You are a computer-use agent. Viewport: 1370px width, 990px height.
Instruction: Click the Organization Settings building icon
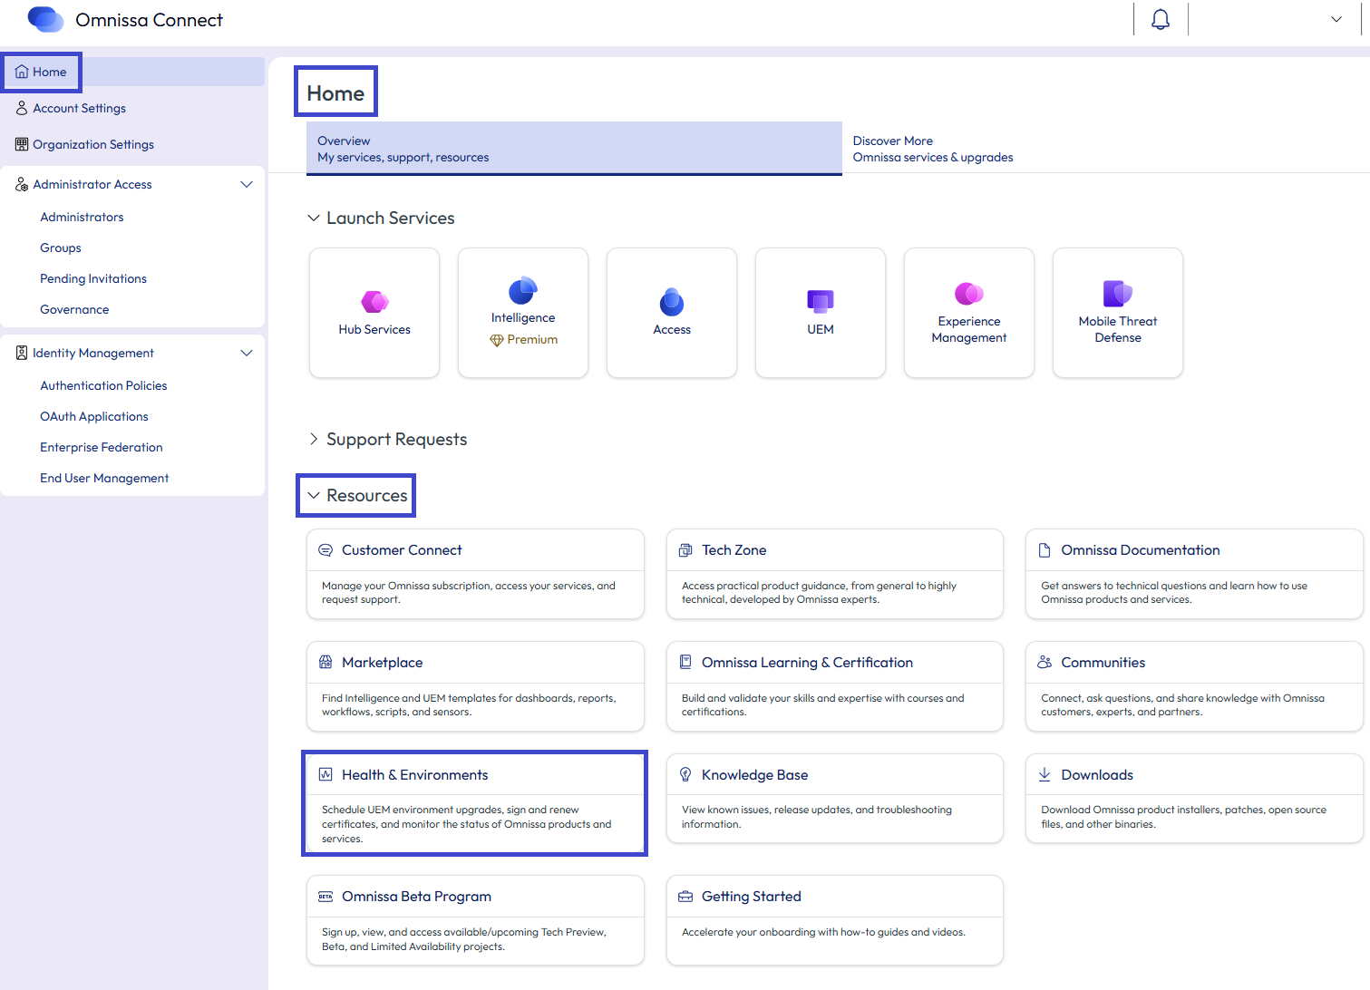point(22,144)
